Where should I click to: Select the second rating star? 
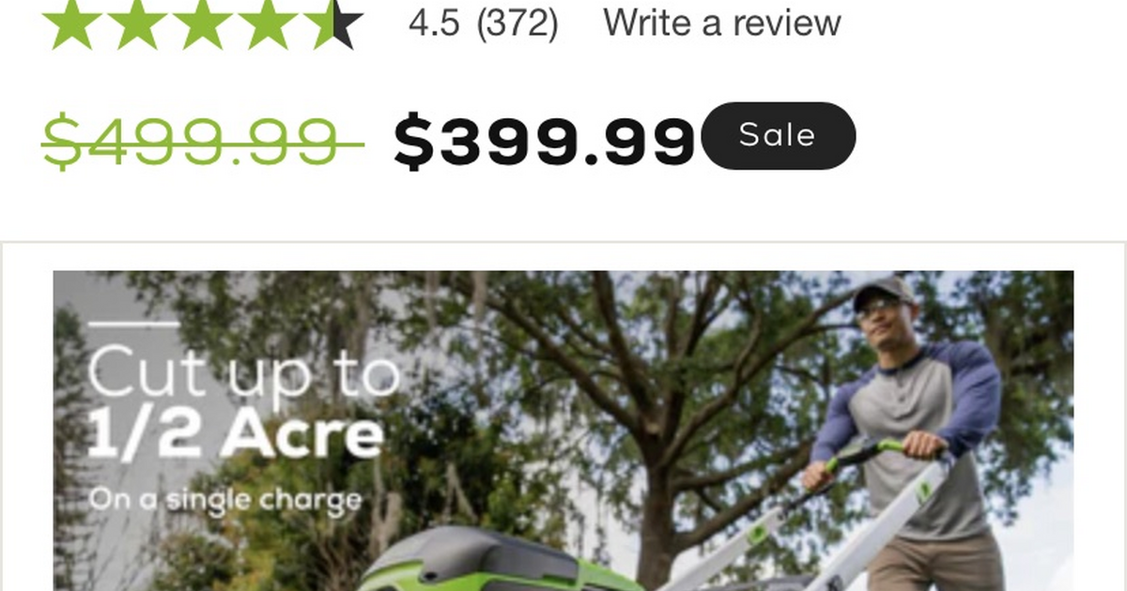137,23
